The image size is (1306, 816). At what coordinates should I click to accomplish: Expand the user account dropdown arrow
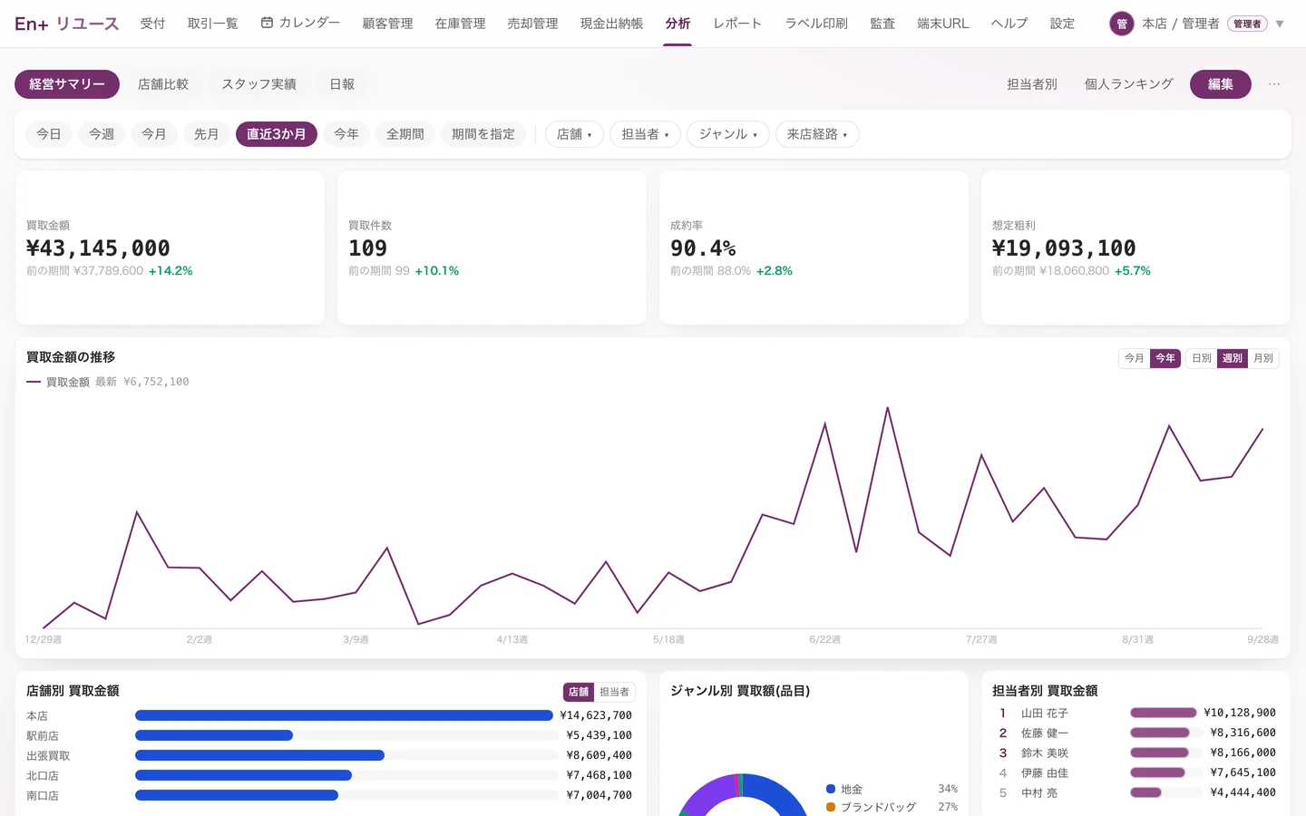[x=1280, y=24]
